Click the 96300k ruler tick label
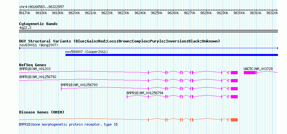This screenshot has height=134, width=287. (239, 13)
